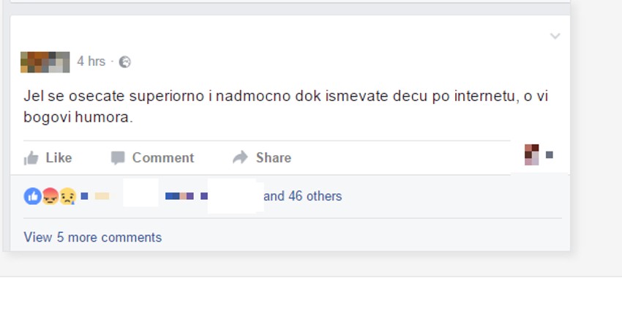The width and height of the screenshot is (622, 328).
Task: Click the small arrow beside the avatar selector
Action: click(550, 155)
